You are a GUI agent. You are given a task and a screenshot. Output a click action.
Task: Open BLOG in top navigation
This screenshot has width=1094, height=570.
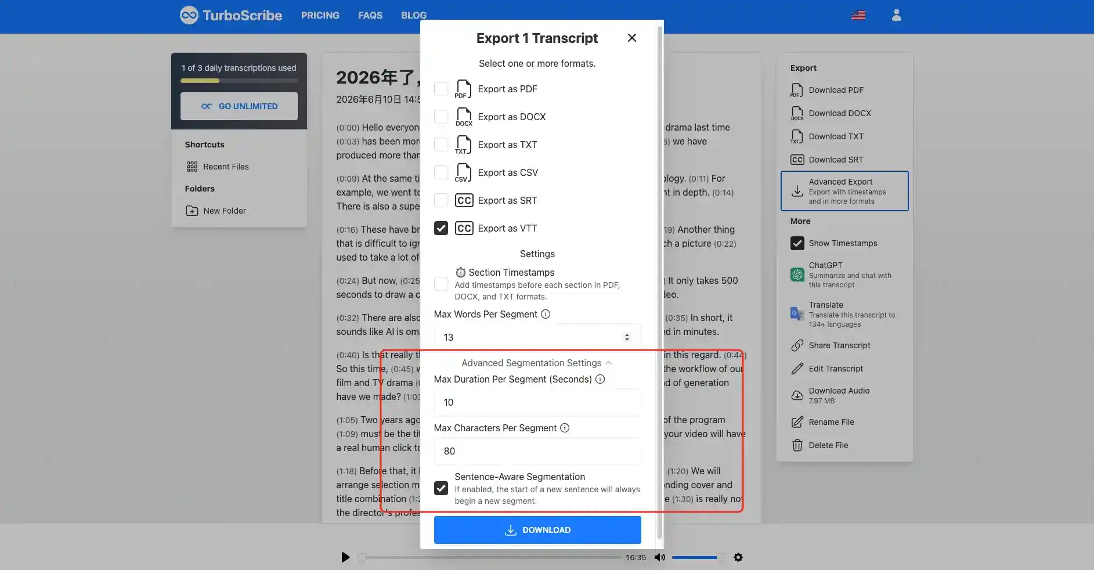(x=414, y=15)
